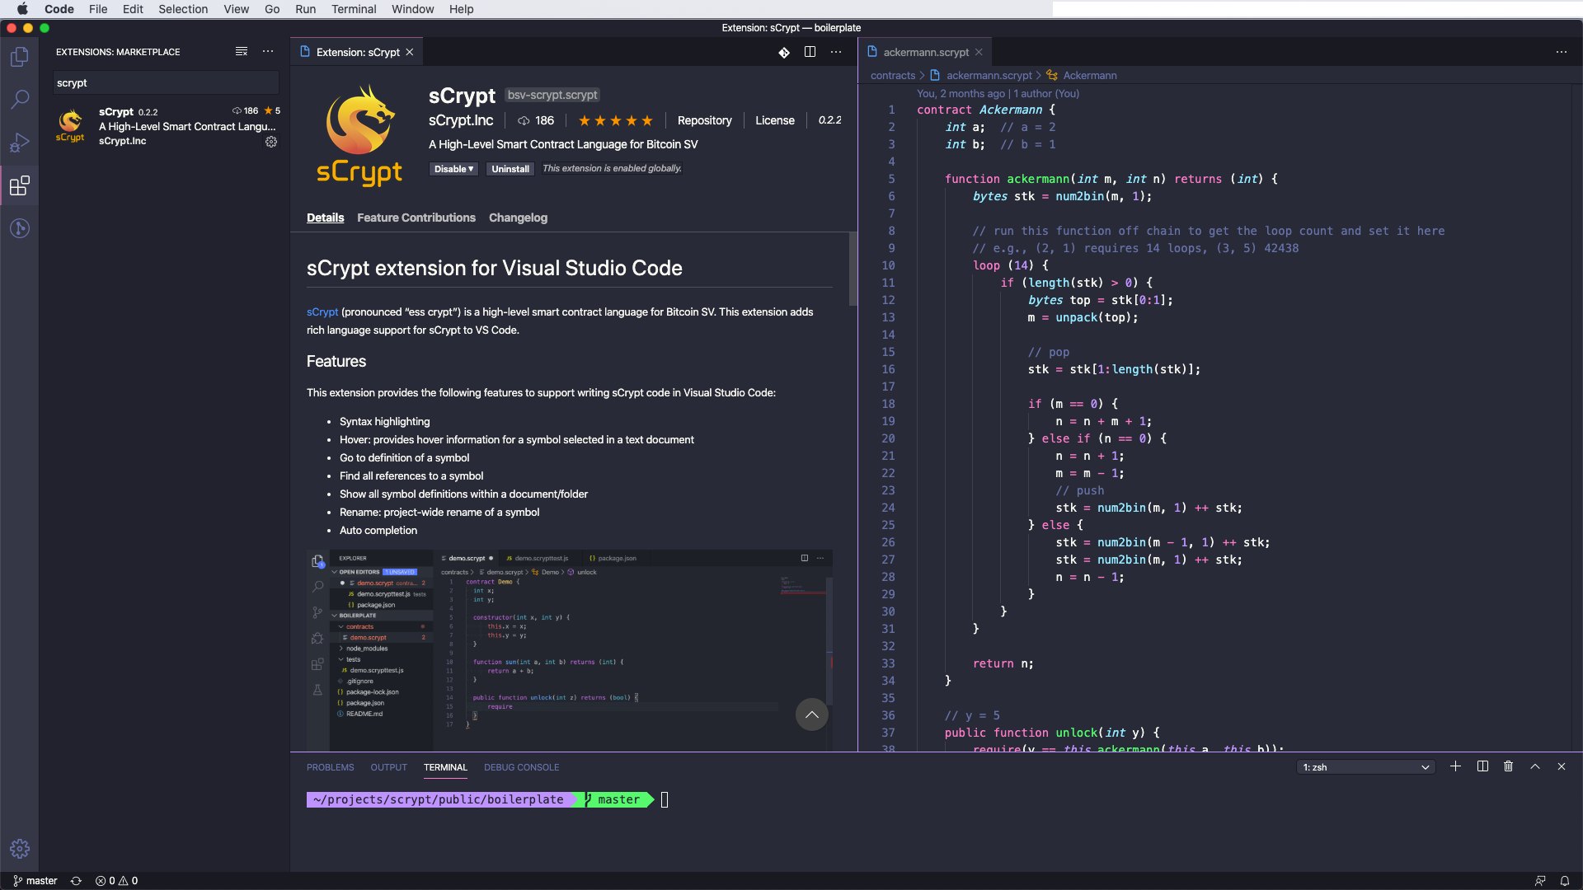
Task: Create a new terminal with plus icon
Action: 1456,766
